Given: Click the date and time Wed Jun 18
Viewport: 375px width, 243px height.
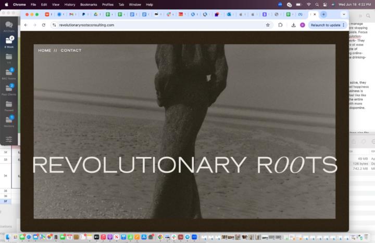Looking at the screenshot, I should tap(355, 5).
